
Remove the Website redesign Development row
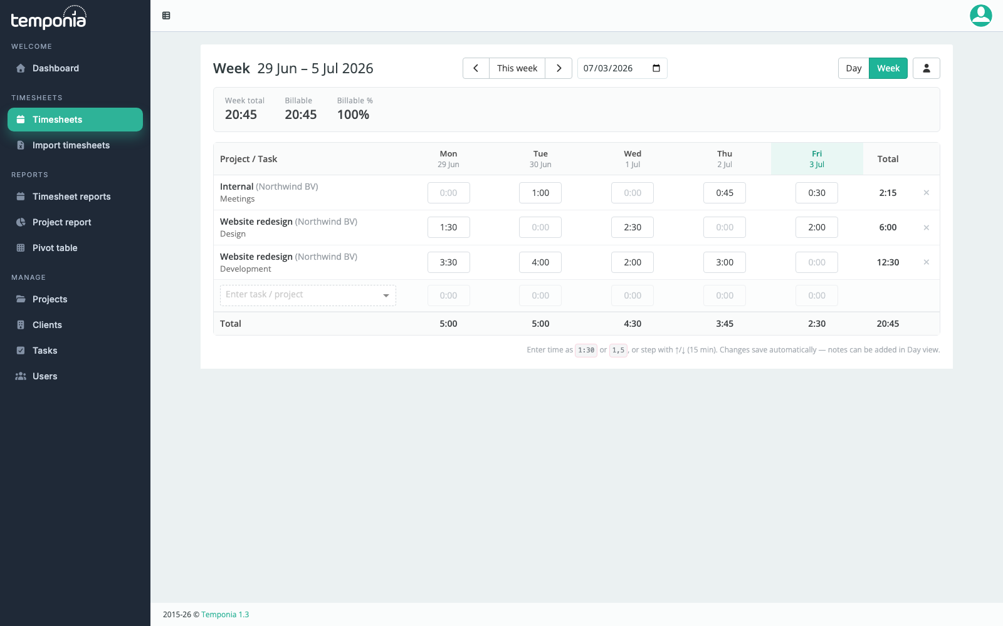coord(926,262)
